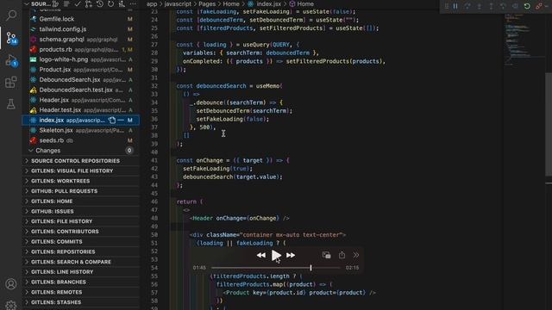Screen dimensions: 552x310
Task: Select Skeleton.jsx file
Action: tap(81, 130)
